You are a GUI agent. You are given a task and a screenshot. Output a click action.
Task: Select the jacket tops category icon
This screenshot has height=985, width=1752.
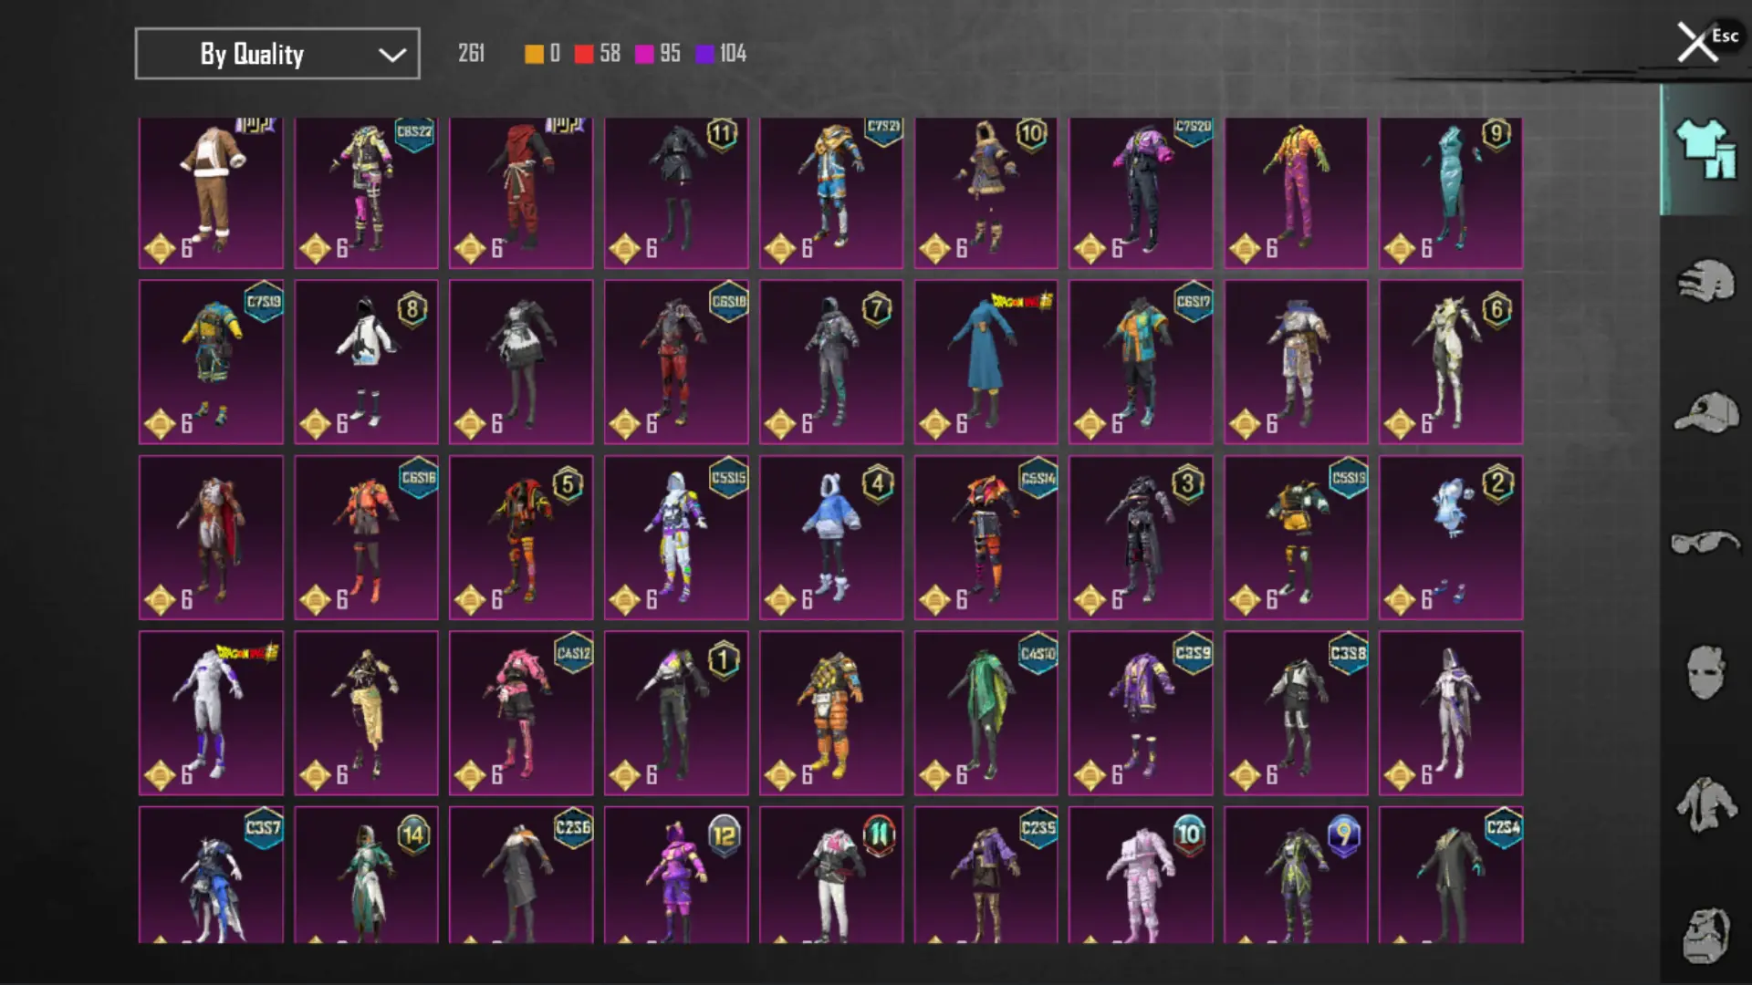tap(1705, 804)
